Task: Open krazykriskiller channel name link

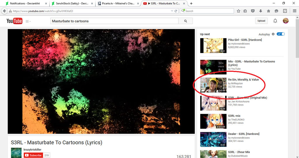Action: [x=32, y=150]
